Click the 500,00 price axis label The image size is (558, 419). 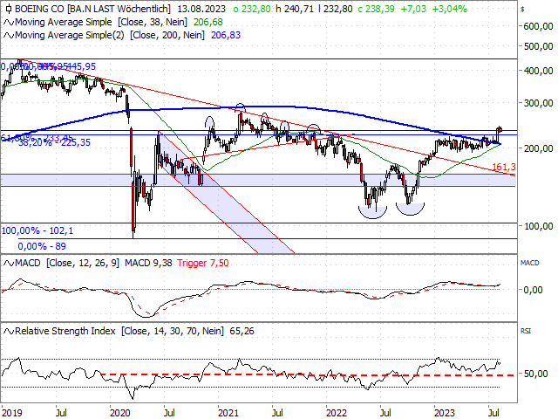coord(539,46)
